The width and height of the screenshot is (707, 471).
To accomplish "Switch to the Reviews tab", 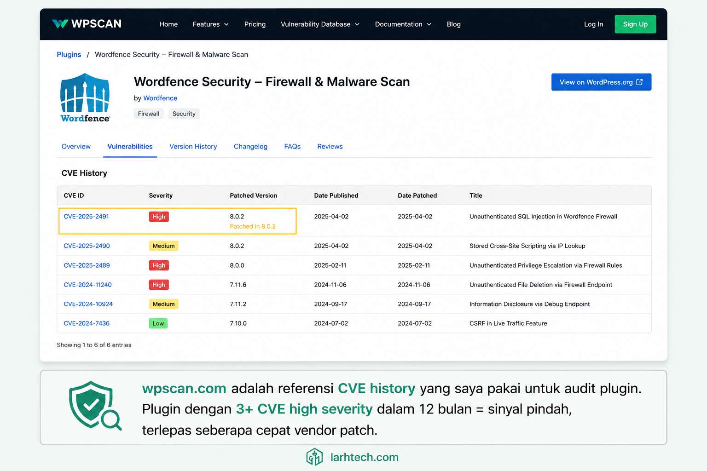I will point(330,146).
